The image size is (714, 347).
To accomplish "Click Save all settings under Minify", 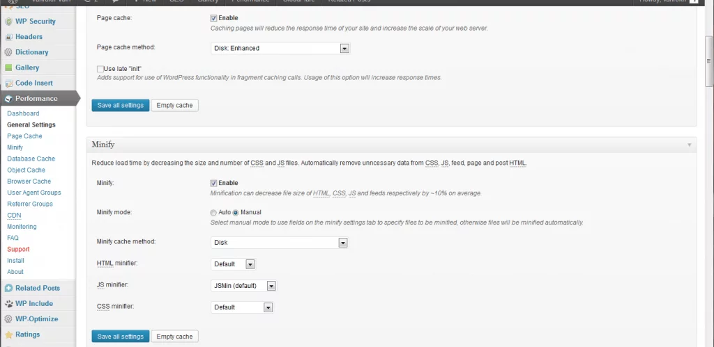I will [120, 337].
